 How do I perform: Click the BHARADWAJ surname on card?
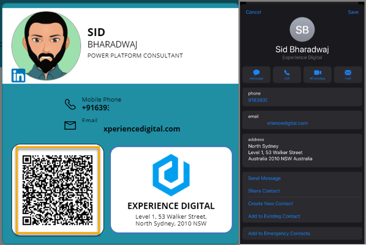(112, 44)
